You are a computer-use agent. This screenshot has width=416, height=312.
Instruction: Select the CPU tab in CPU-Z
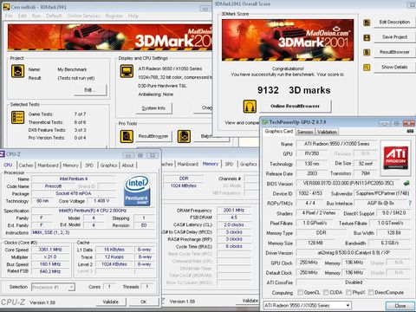(8, 165)
